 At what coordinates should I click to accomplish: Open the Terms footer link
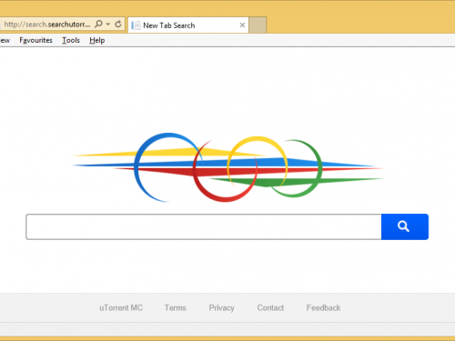(176, 308)
